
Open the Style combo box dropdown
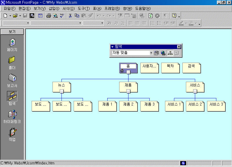click(28, 23)
